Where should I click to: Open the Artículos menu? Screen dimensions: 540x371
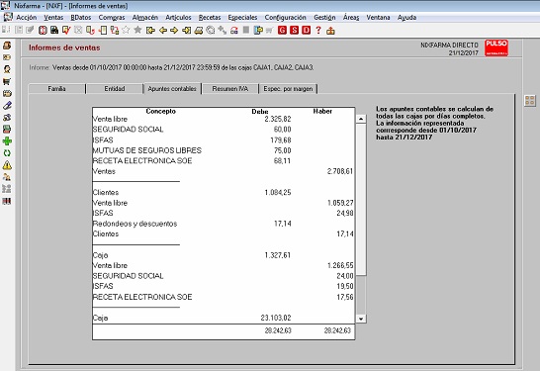click(178, 17)
